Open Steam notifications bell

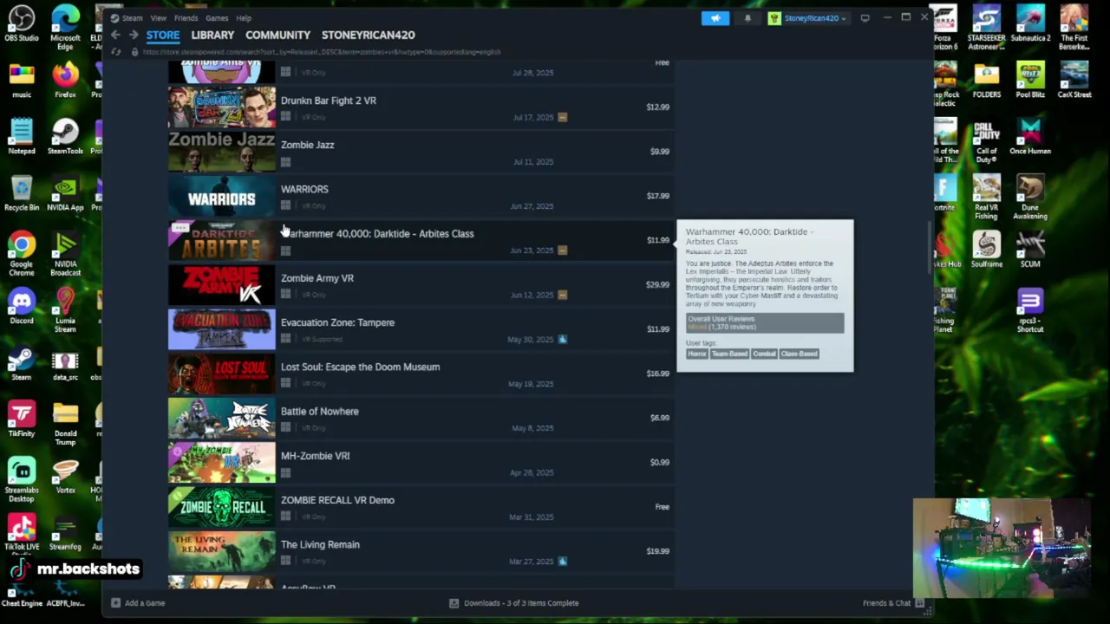[x=748, y=17]
